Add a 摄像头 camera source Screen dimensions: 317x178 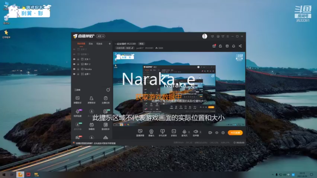pos(151,133)
